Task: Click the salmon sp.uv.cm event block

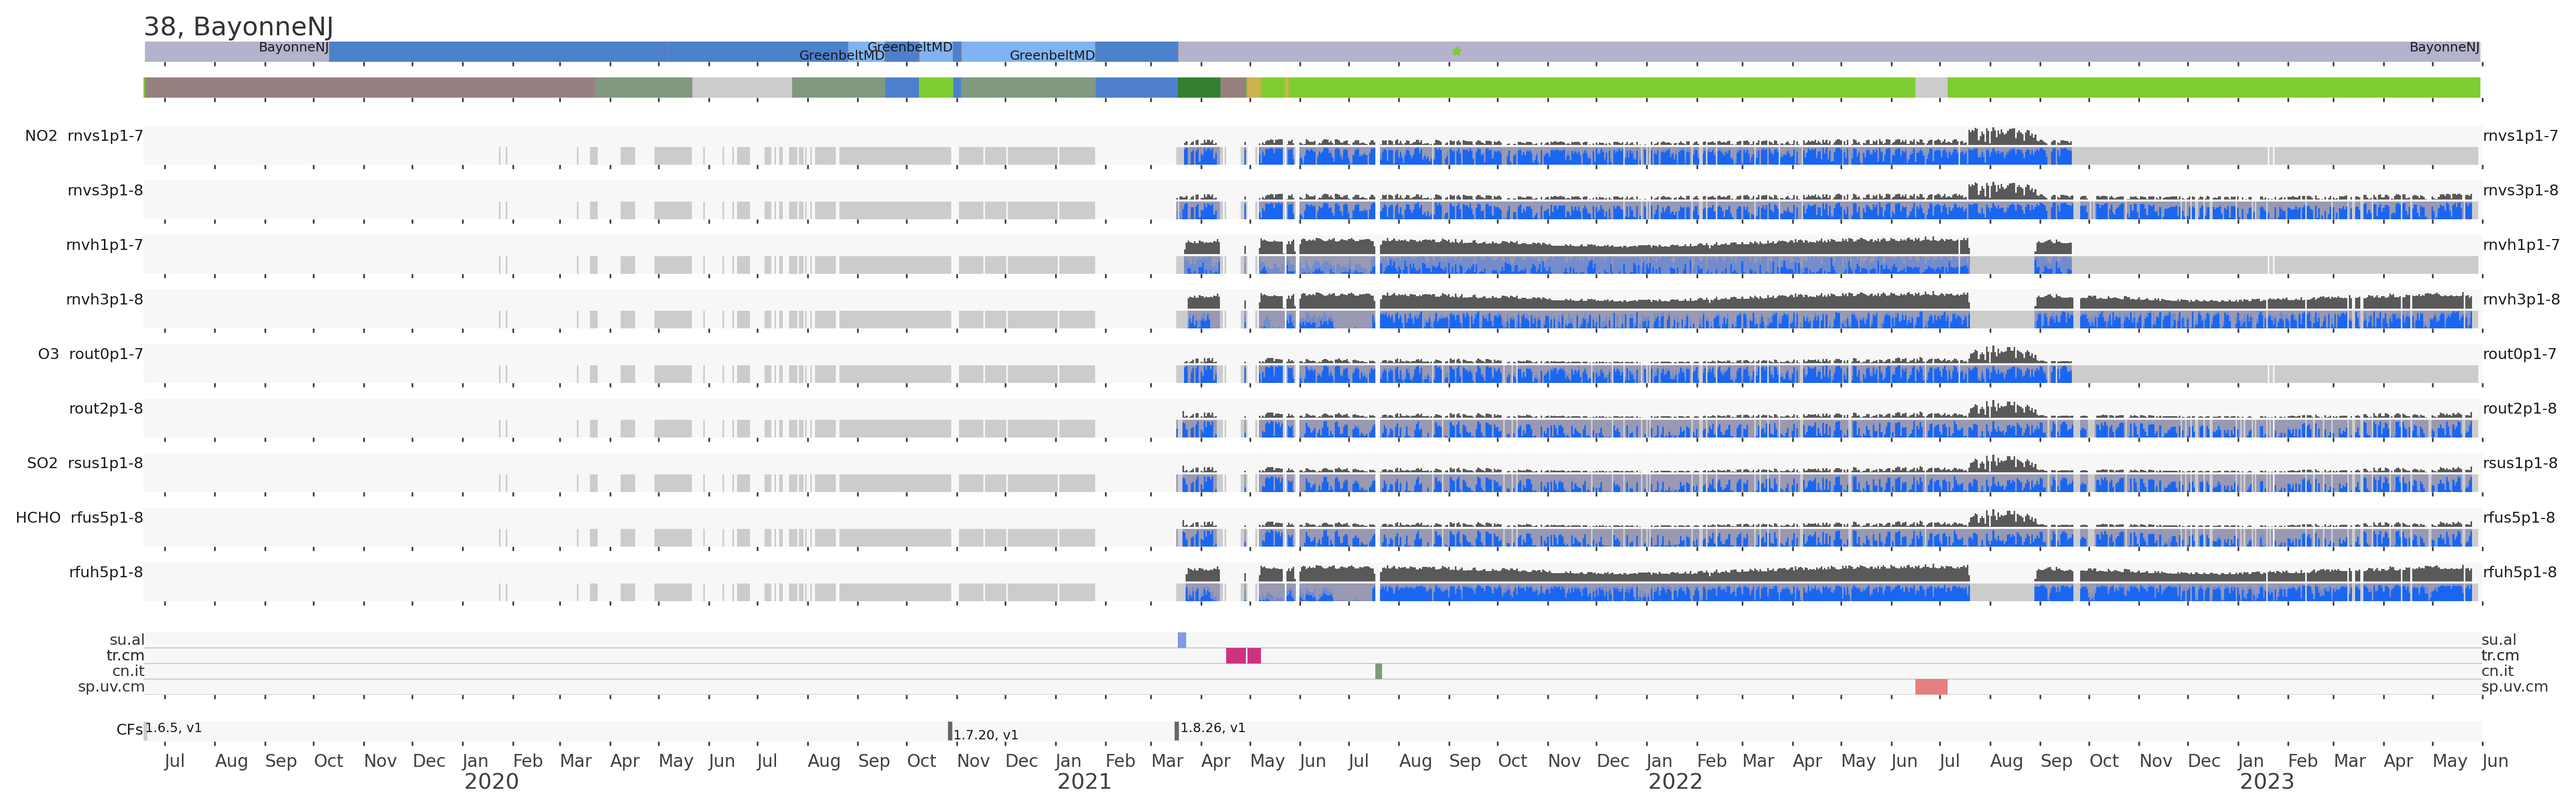Action: (x=1930, y=687)
